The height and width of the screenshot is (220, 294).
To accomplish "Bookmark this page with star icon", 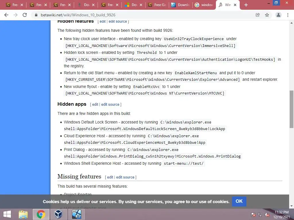I will (267, 15).
